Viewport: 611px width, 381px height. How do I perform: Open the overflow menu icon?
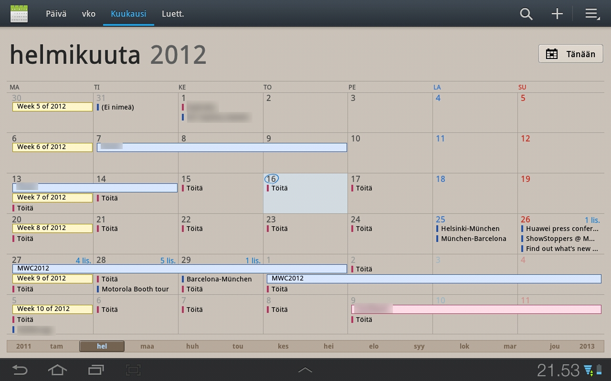point(592,14)
